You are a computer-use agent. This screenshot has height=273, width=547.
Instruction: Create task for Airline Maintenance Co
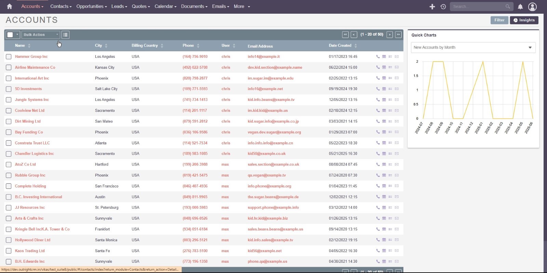click(x=390, y=67)
